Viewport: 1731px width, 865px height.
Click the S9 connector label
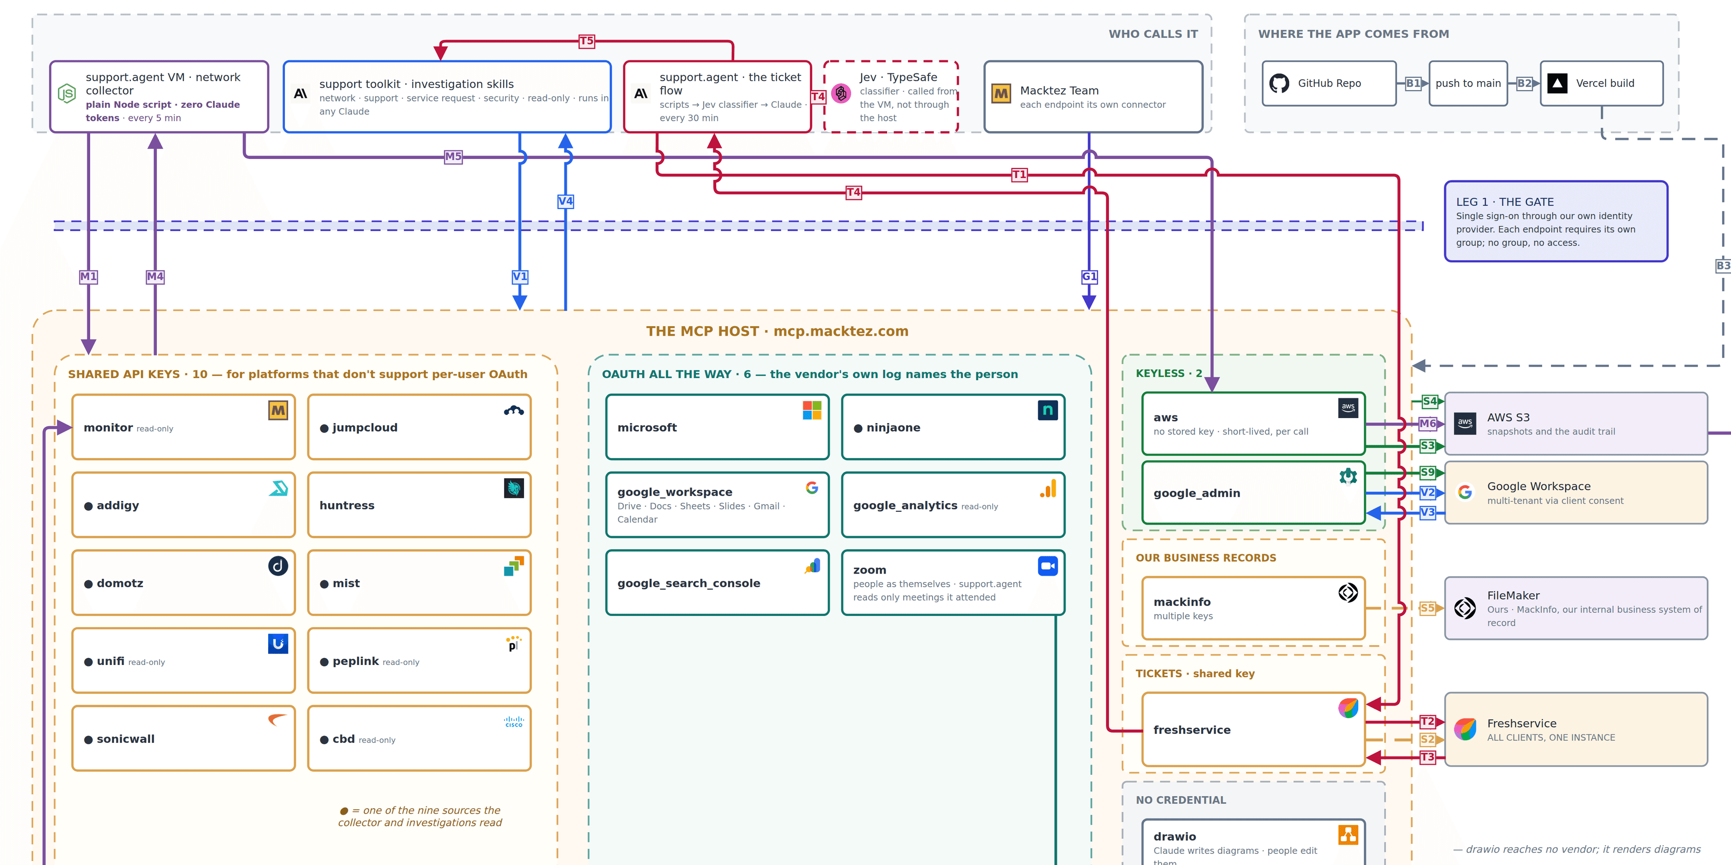(1428, 473)
